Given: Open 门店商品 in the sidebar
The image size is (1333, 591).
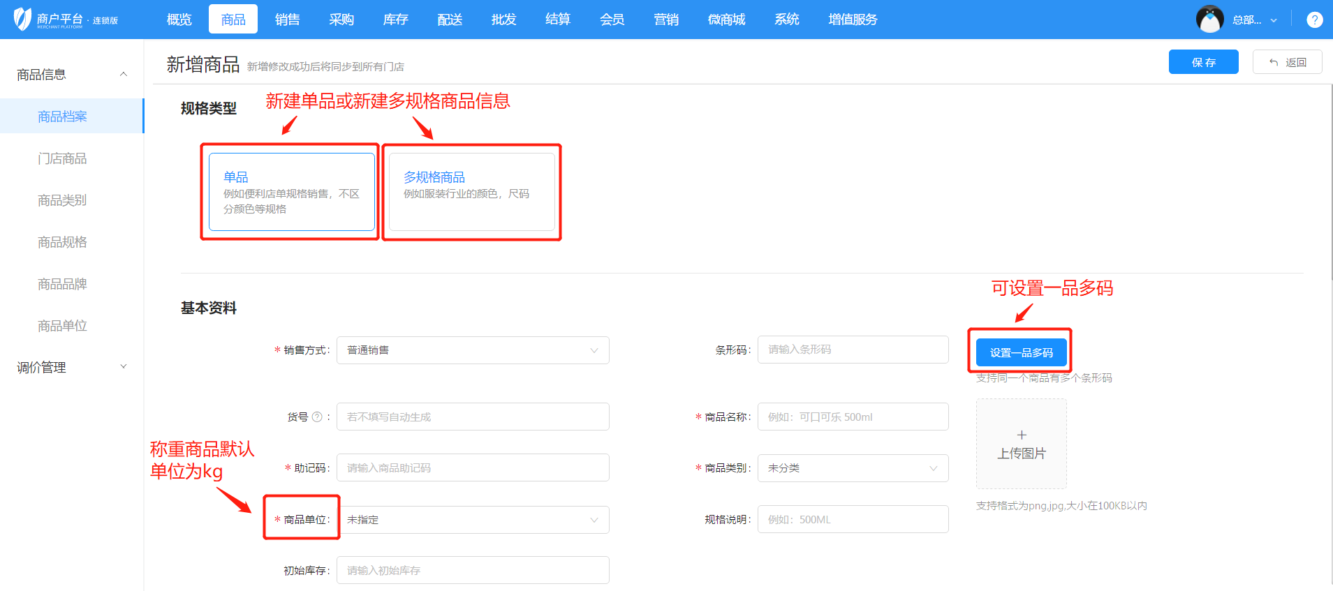Looking at the screenshot, I should click(x=62, y=158).
